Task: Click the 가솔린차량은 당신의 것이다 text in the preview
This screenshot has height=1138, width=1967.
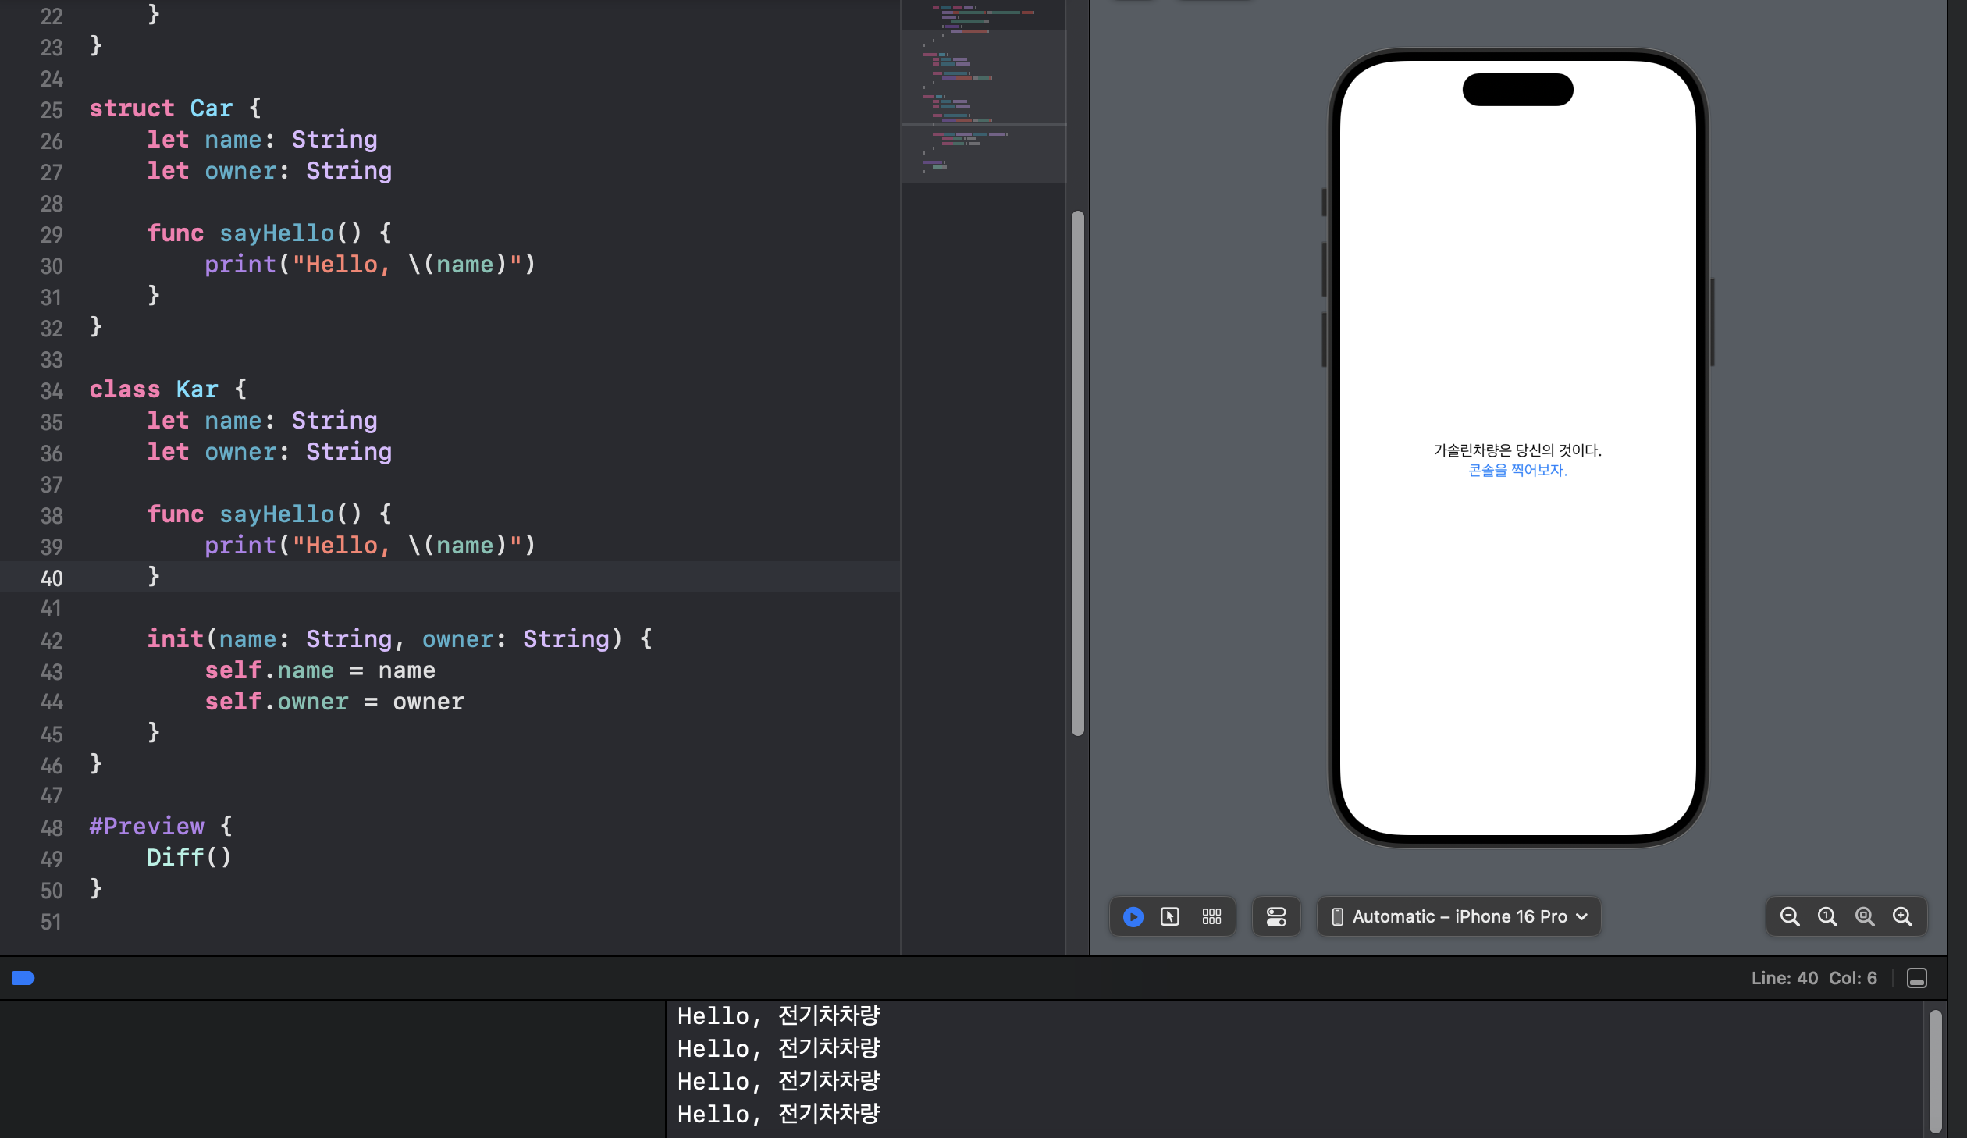Action: click(1517, 450)
